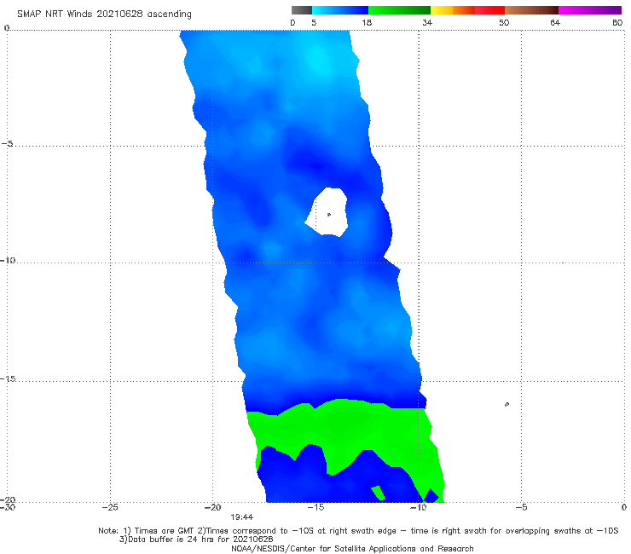Click the gray segment of the wind color bar
Screen dimensions: 631x554
(302, 10)
